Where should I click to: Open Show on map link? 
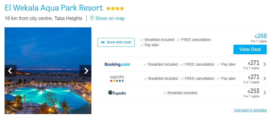pyautogui.click(x=110, y=18)
